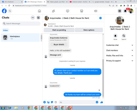Image resolution: width=137 pixels, height=110 pixels.
Task: Open the Windows Start button
Action: point(3,108)
